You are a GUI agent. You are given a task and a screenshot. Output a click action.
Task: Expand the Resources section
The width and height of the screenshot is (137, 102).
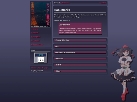pyautogui.click(x=80, y=59)
